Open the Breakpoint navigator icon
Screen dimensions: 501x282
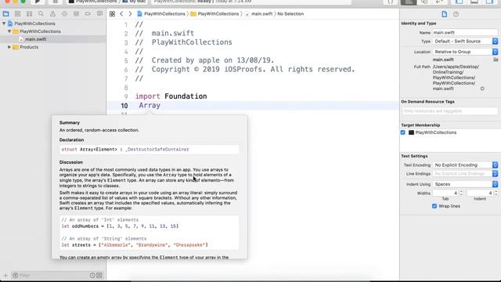(x=88, y=14)
